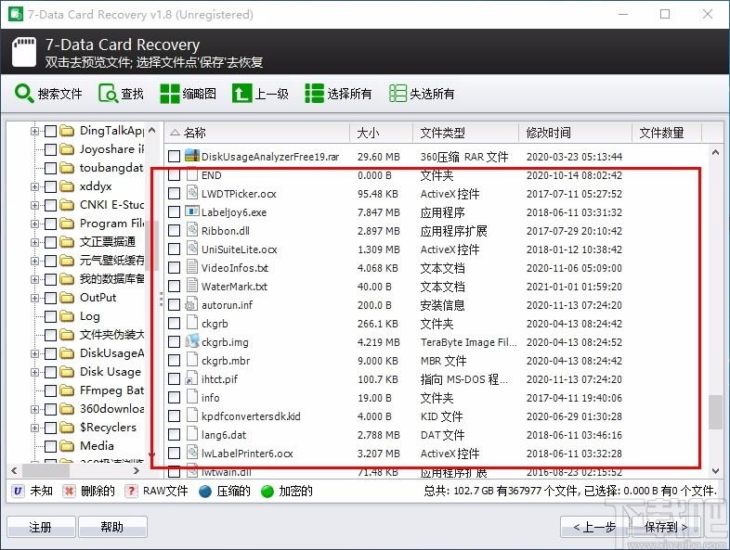730x550 pixels.
Task: Click the RAR icon of DiskUsageAnalyzerFree19.rar
Action: (x=192, y=156)
